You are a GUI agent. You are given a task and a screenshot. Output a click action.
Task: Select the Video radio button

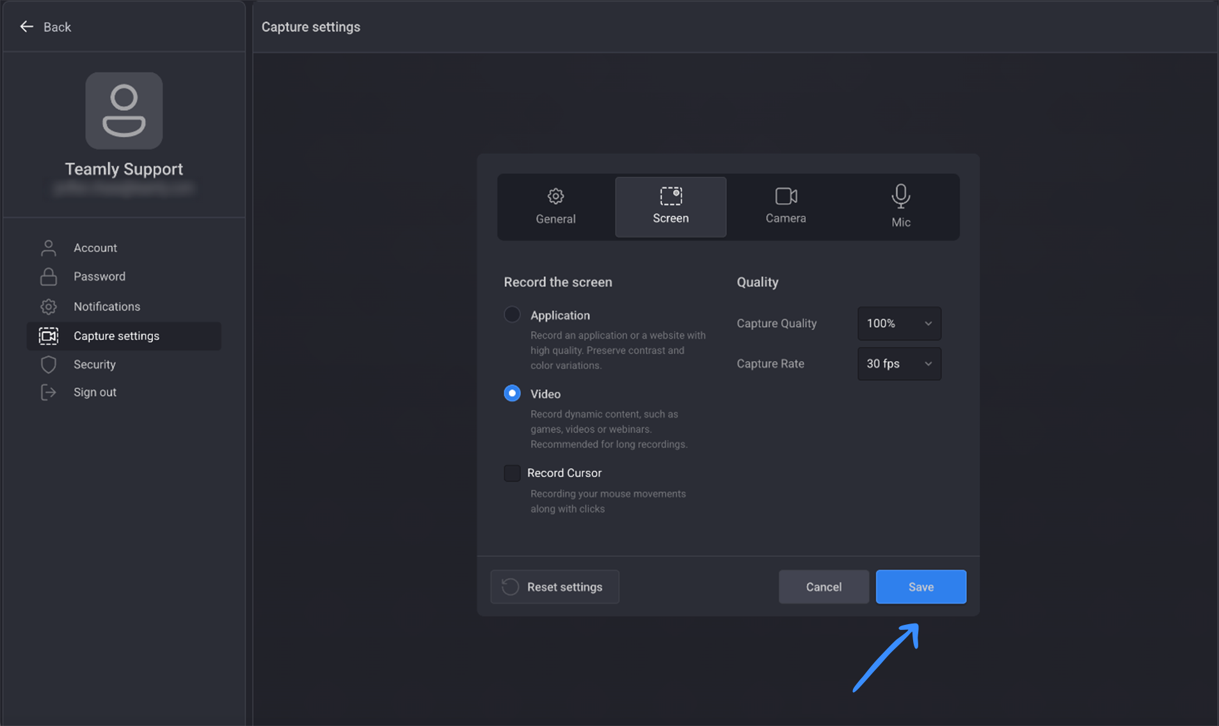tap(512, 393)
